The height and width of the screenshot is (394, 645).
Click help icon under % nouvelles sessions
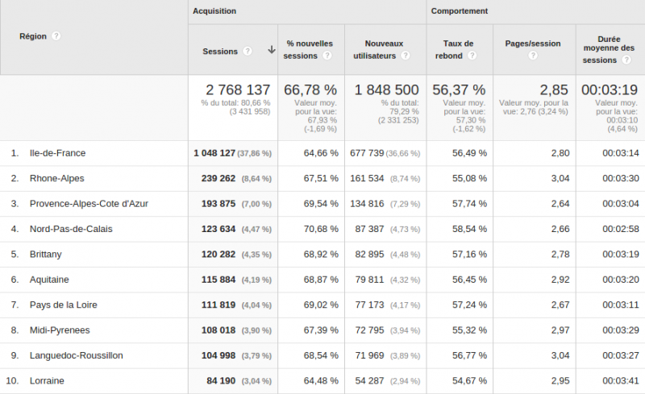[x=327, y=56]
